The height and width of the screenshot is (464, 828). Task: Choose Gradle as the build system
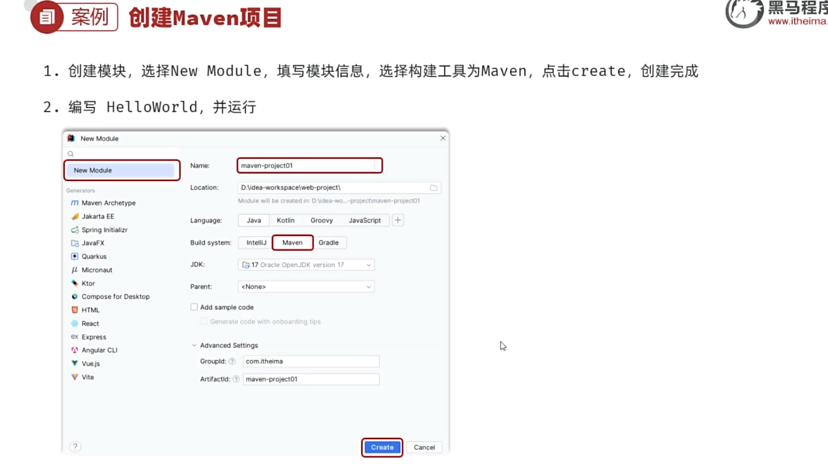pyautogui.click(x=328, y=243)
